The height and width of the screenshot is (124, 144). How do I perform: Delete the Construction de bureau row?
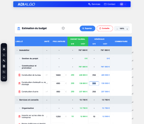coord(19,75)
